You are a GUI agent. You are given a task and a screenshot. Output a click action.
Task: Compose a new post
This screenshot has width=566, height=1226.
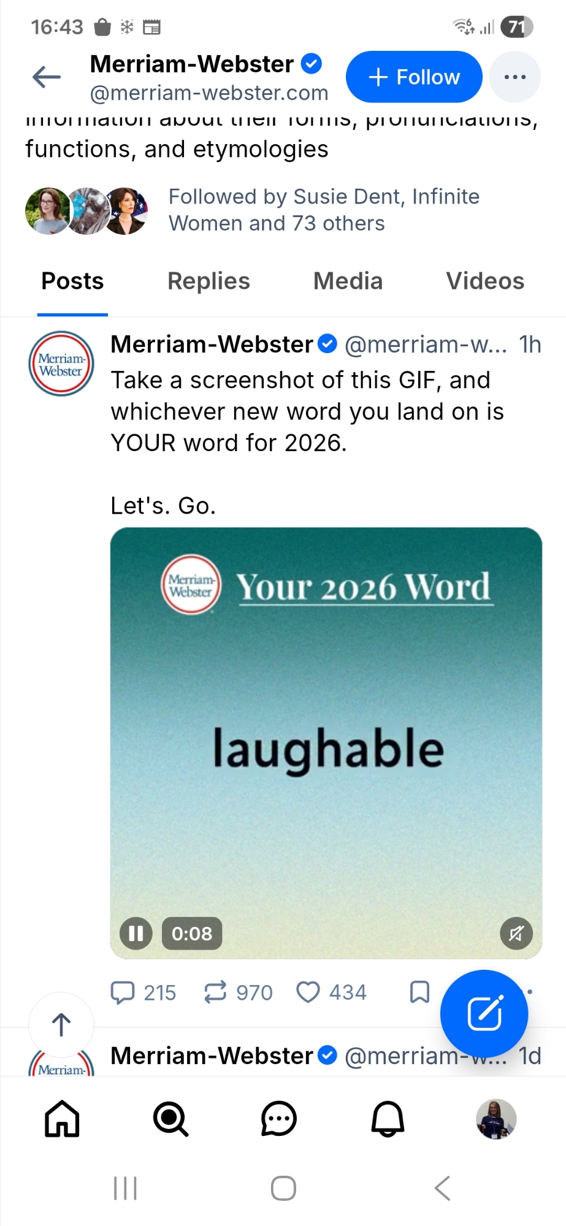coord(484,1013)
